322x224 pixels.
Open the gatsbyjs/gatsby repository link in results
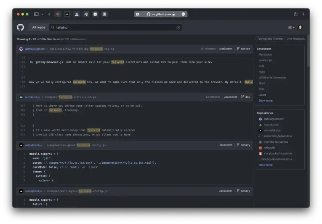(x=35, y=49)
